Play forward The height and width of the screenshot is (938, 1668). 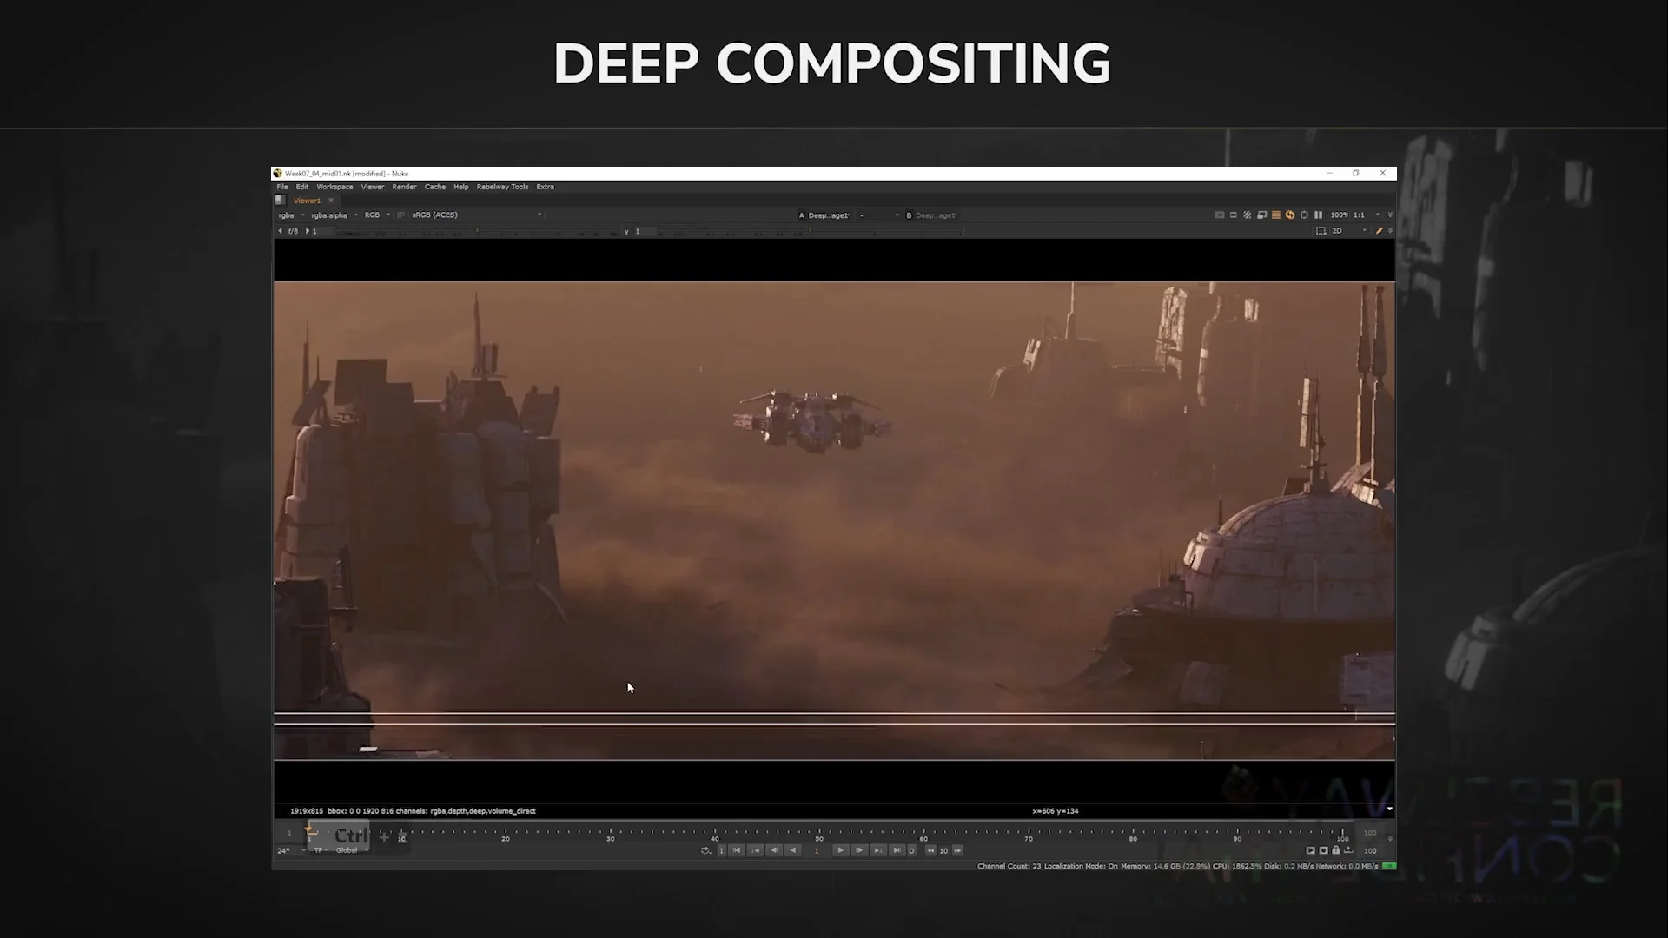[x=840, y=850]
